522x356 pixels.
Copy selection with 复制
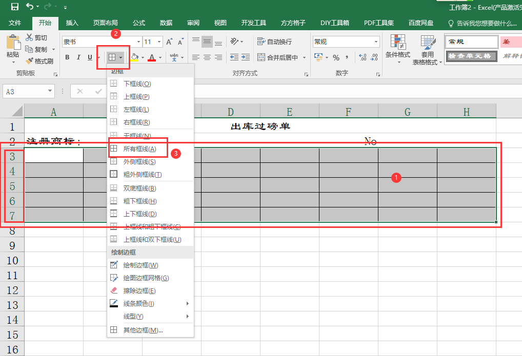[x=36, y=49]
